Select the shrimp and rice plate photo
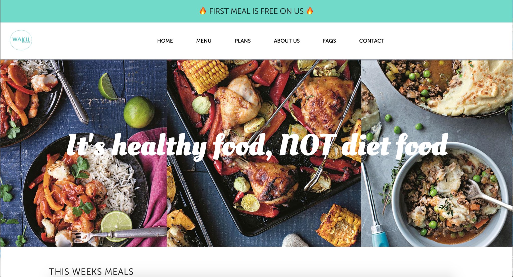The image size is (513, 277). tap(84, 153)
